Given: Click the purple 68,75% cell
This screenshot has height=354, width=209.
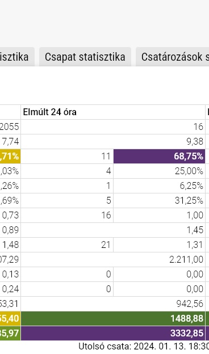Looking at the screenshot, I should click(x=159, y=156).
